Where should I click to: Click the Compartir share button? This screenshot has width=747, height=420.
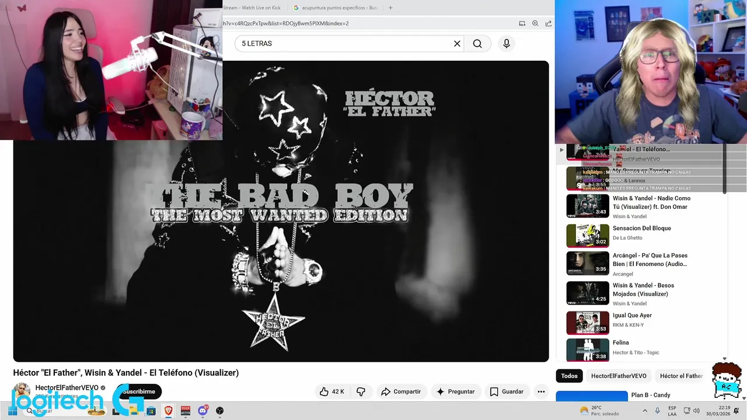pyautogui.click(x=401, y=391)
